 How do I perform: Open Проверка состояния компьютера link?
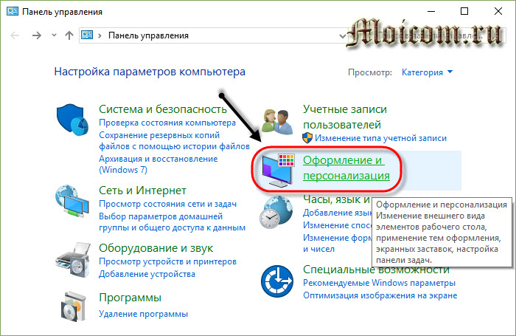point(172,123)
